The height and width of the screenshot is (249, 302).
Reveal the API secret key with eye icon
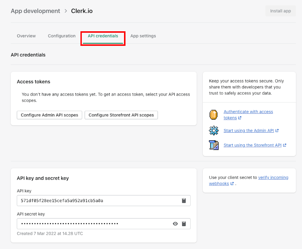(175, 224)
